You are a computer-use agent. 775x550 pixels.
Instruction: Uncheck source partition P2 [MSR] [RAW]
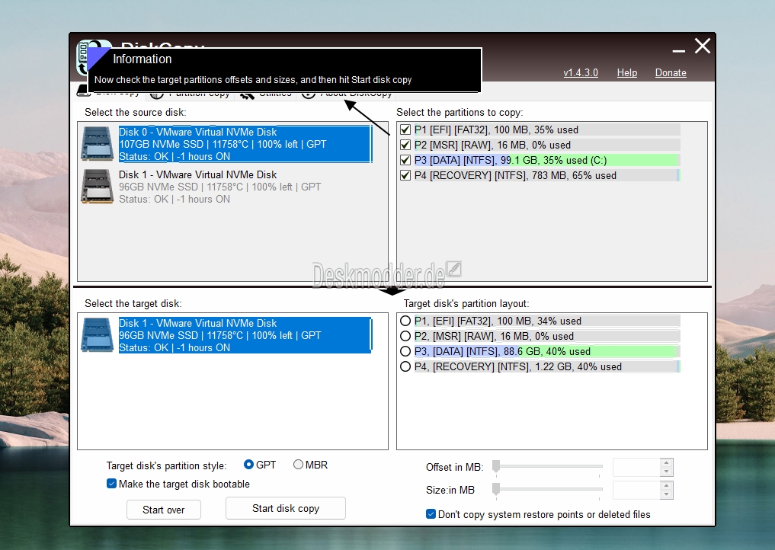405,145
